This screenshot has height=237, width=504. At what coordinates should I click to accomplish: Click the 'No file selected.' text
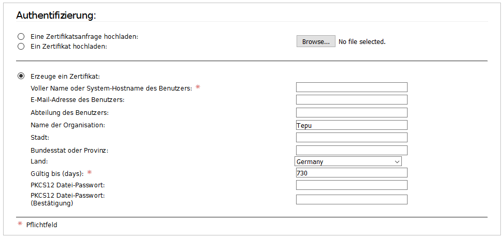click(x=362, y=42)
